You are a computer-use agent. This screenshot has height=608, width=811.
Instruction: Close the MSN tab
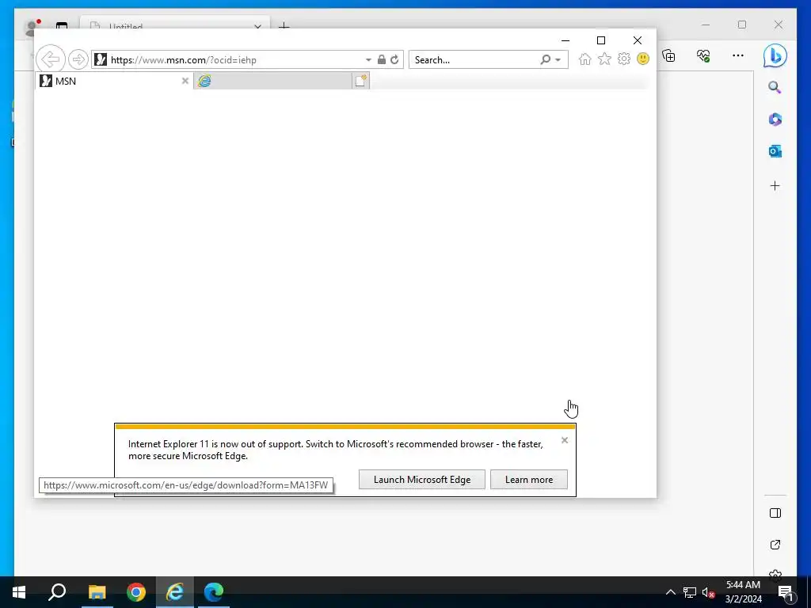point(185,81)
